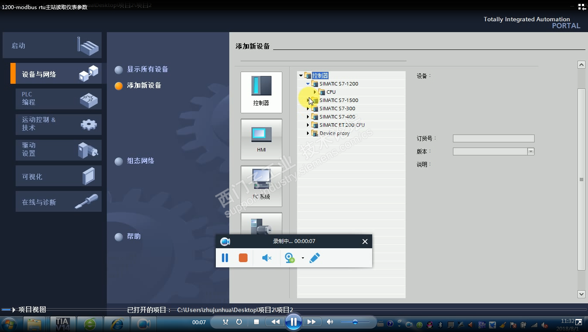This screenshot has width=588, height=332.
Task: Toggle repeat in video player
Action: [x=239, y=322]
